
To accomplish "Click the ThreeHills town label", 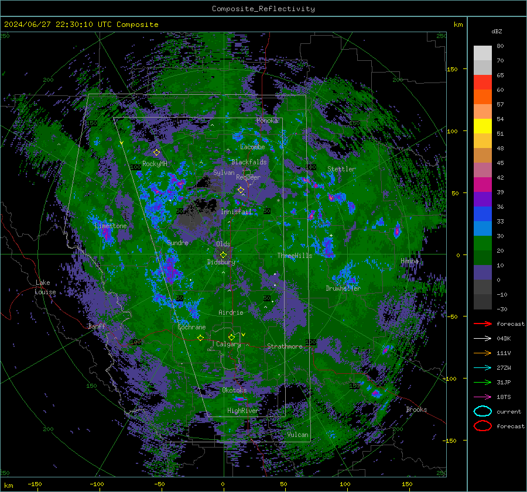I will click(x=295, y=256).
